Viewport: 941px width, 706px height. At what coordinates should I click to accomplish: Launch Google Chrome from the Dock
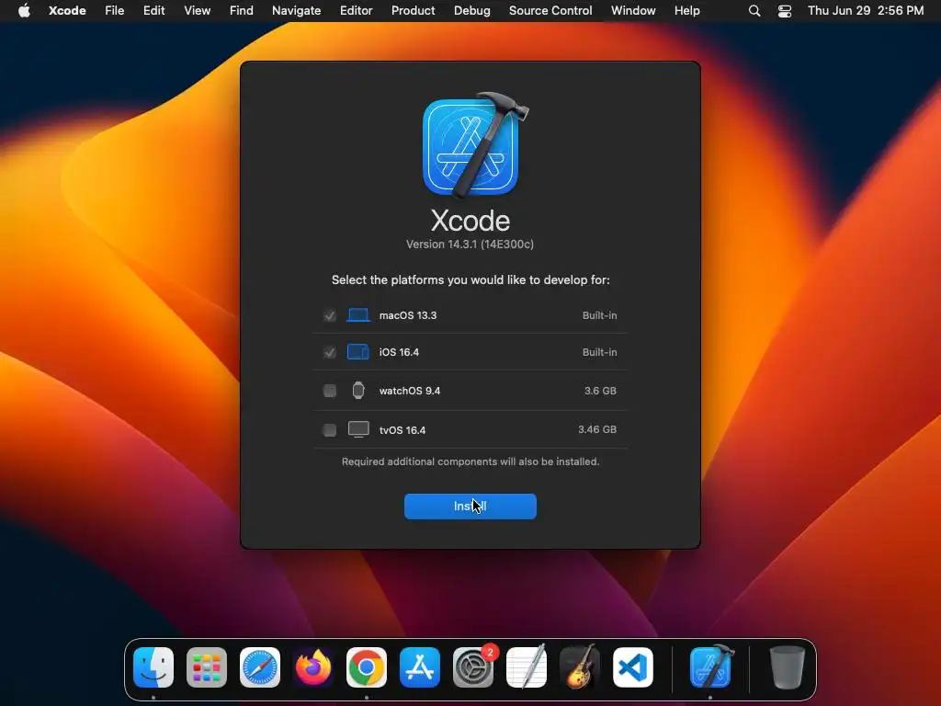tap(367, 667)
